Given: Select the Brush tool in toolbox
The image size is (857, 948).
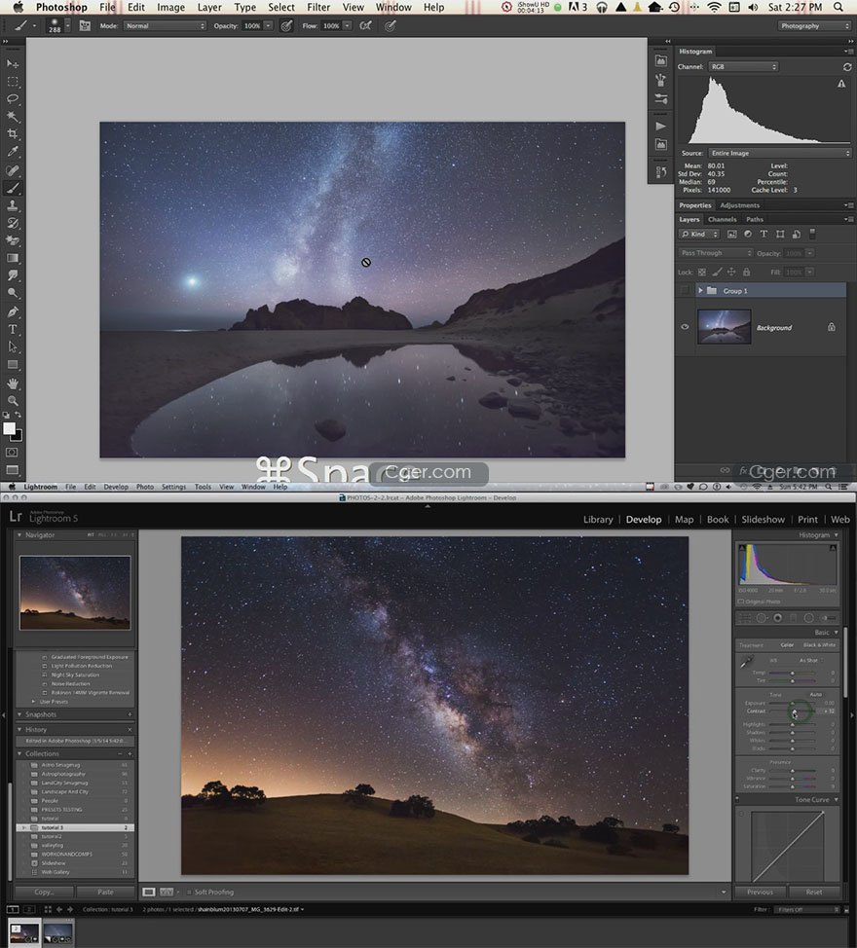Looking at the screenshot, I should coord(12,188).
